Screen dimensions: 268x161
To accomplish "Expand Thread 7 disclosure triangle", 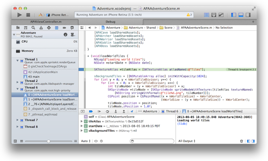I will [x=17, y=120].
